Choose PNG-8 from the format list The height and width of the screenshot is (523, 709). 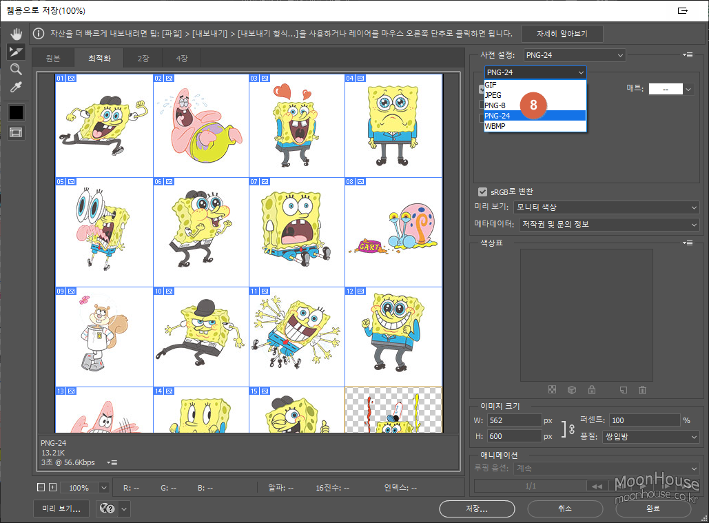[535, 105]
